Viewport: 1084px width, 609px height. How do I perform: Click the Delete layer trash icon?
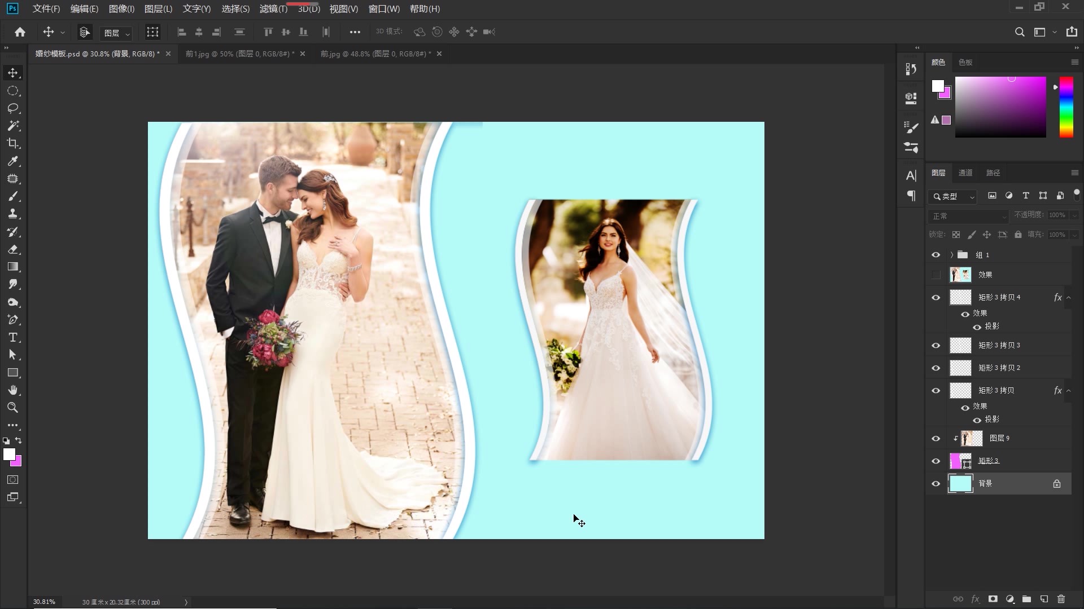1062,599
